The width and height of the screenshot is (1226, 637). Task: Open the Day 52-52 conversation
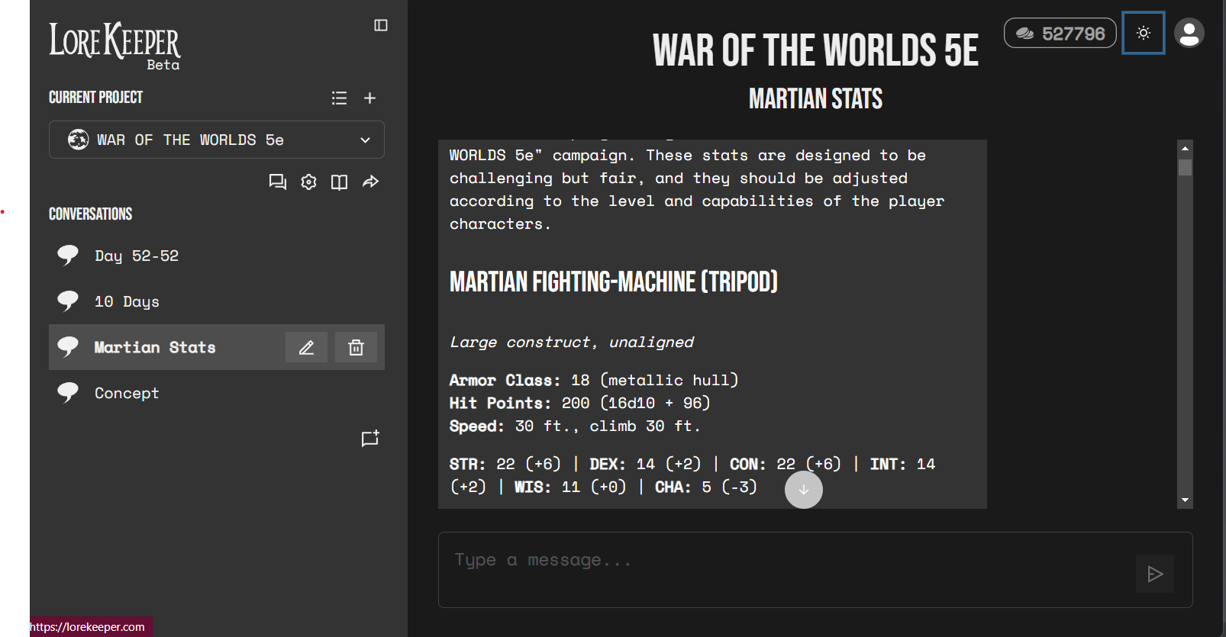pyautogui.click(x=217, y=256)
